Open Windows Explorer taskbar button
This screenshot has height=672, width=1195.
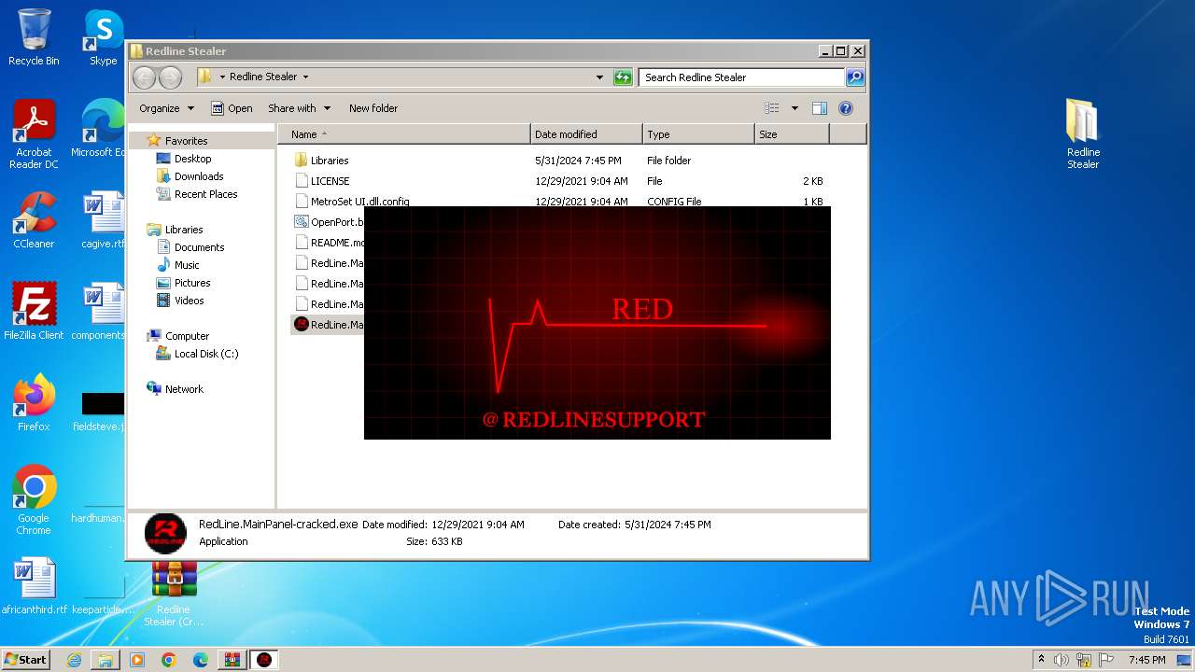105,660
